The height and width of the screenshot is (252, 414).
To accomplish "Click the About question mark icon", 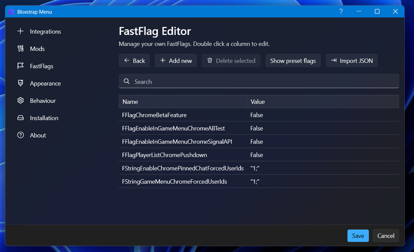I will click(x=20, y=135).
